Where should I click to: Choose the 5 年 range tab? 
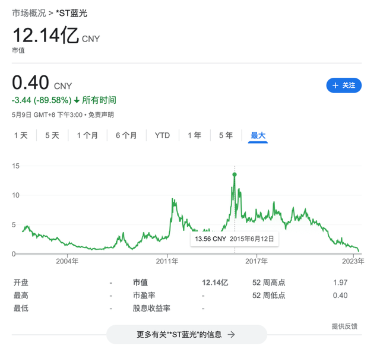click(x=226, y=135)
